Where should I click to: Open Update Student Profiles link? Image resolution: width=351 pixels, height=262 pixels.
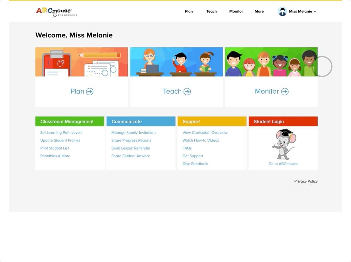60,140
